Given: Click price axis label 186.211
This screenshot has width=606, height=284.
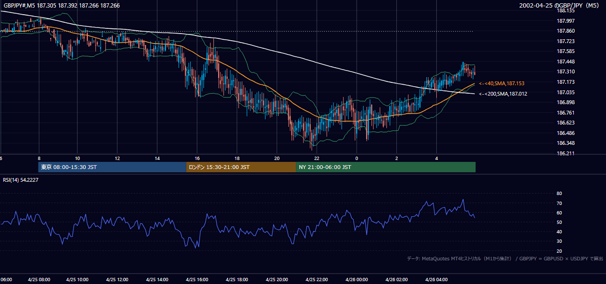Looking at the screenshot, I should pyautogui.click(x=565, y=153).
